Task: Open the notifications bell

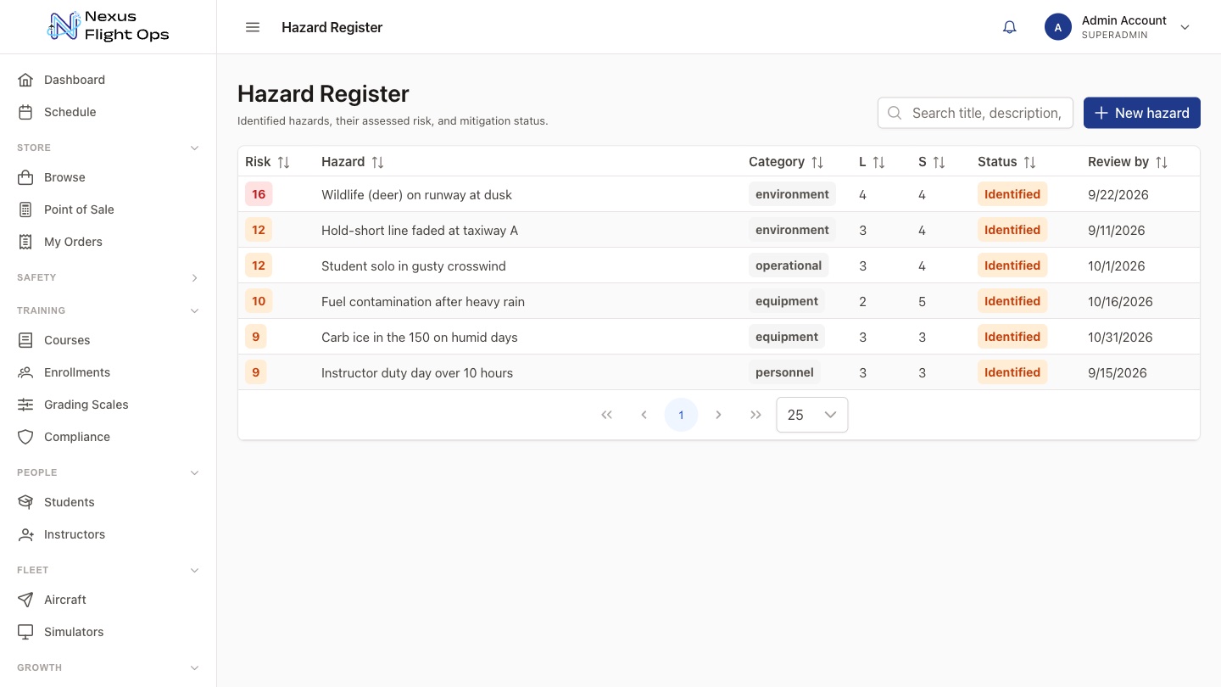Action: (1009, 27)
